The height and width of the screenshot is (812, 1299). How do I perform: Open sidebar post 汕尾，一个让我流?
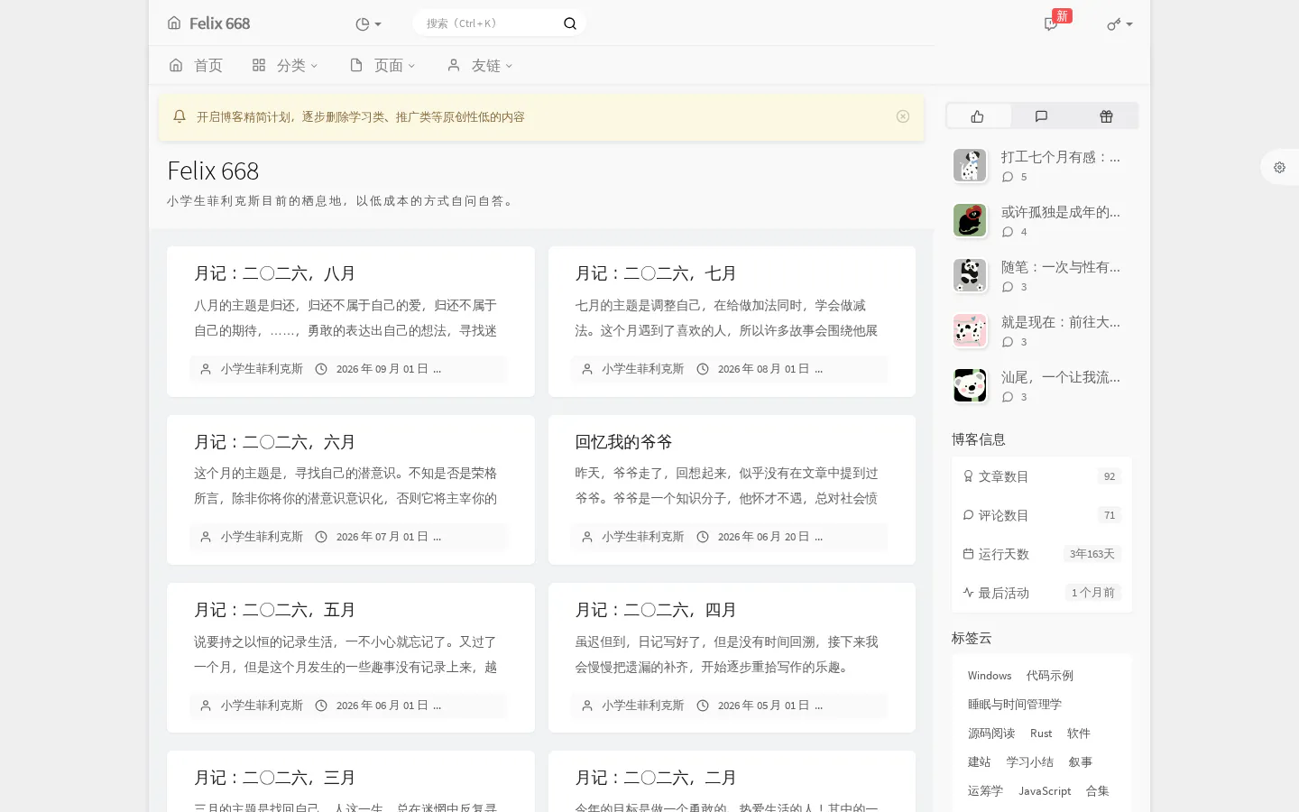pos(1061,377)
